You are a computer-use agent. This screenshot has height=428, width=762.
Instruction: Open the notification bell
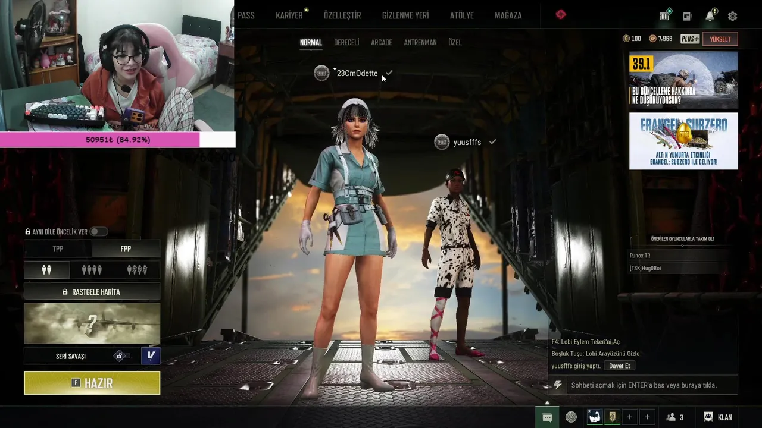(710, 16)
